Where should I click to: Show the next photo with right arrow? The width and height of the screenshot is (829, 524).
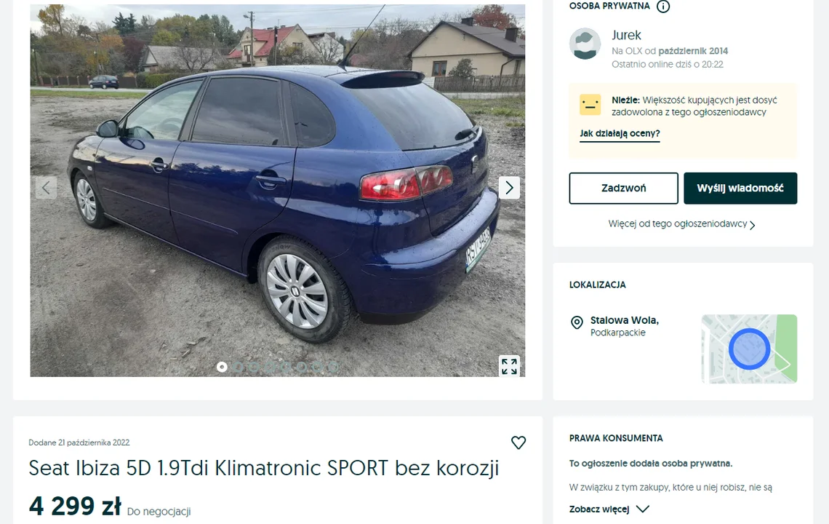[509, 187]
